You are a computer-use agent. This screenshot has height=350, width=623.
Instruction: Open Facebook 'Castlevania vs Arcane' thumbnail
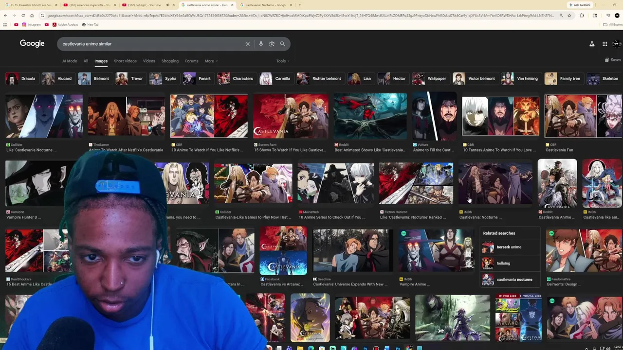283,250
